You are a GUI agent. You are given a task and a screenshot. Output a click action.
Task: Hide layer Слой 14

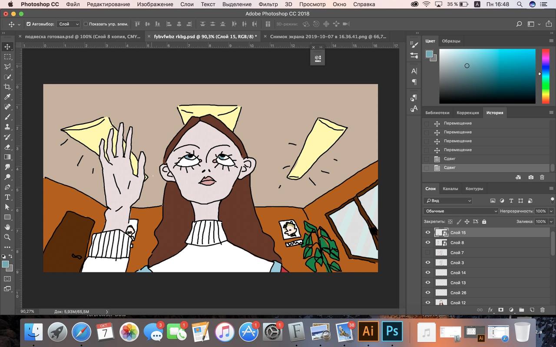point(428,272)
